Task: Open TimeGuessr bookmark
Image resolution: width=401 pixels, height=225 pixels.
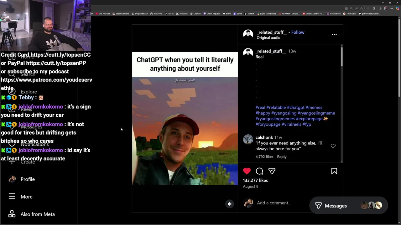Action: pyautogui.click(x=350, y=14)
